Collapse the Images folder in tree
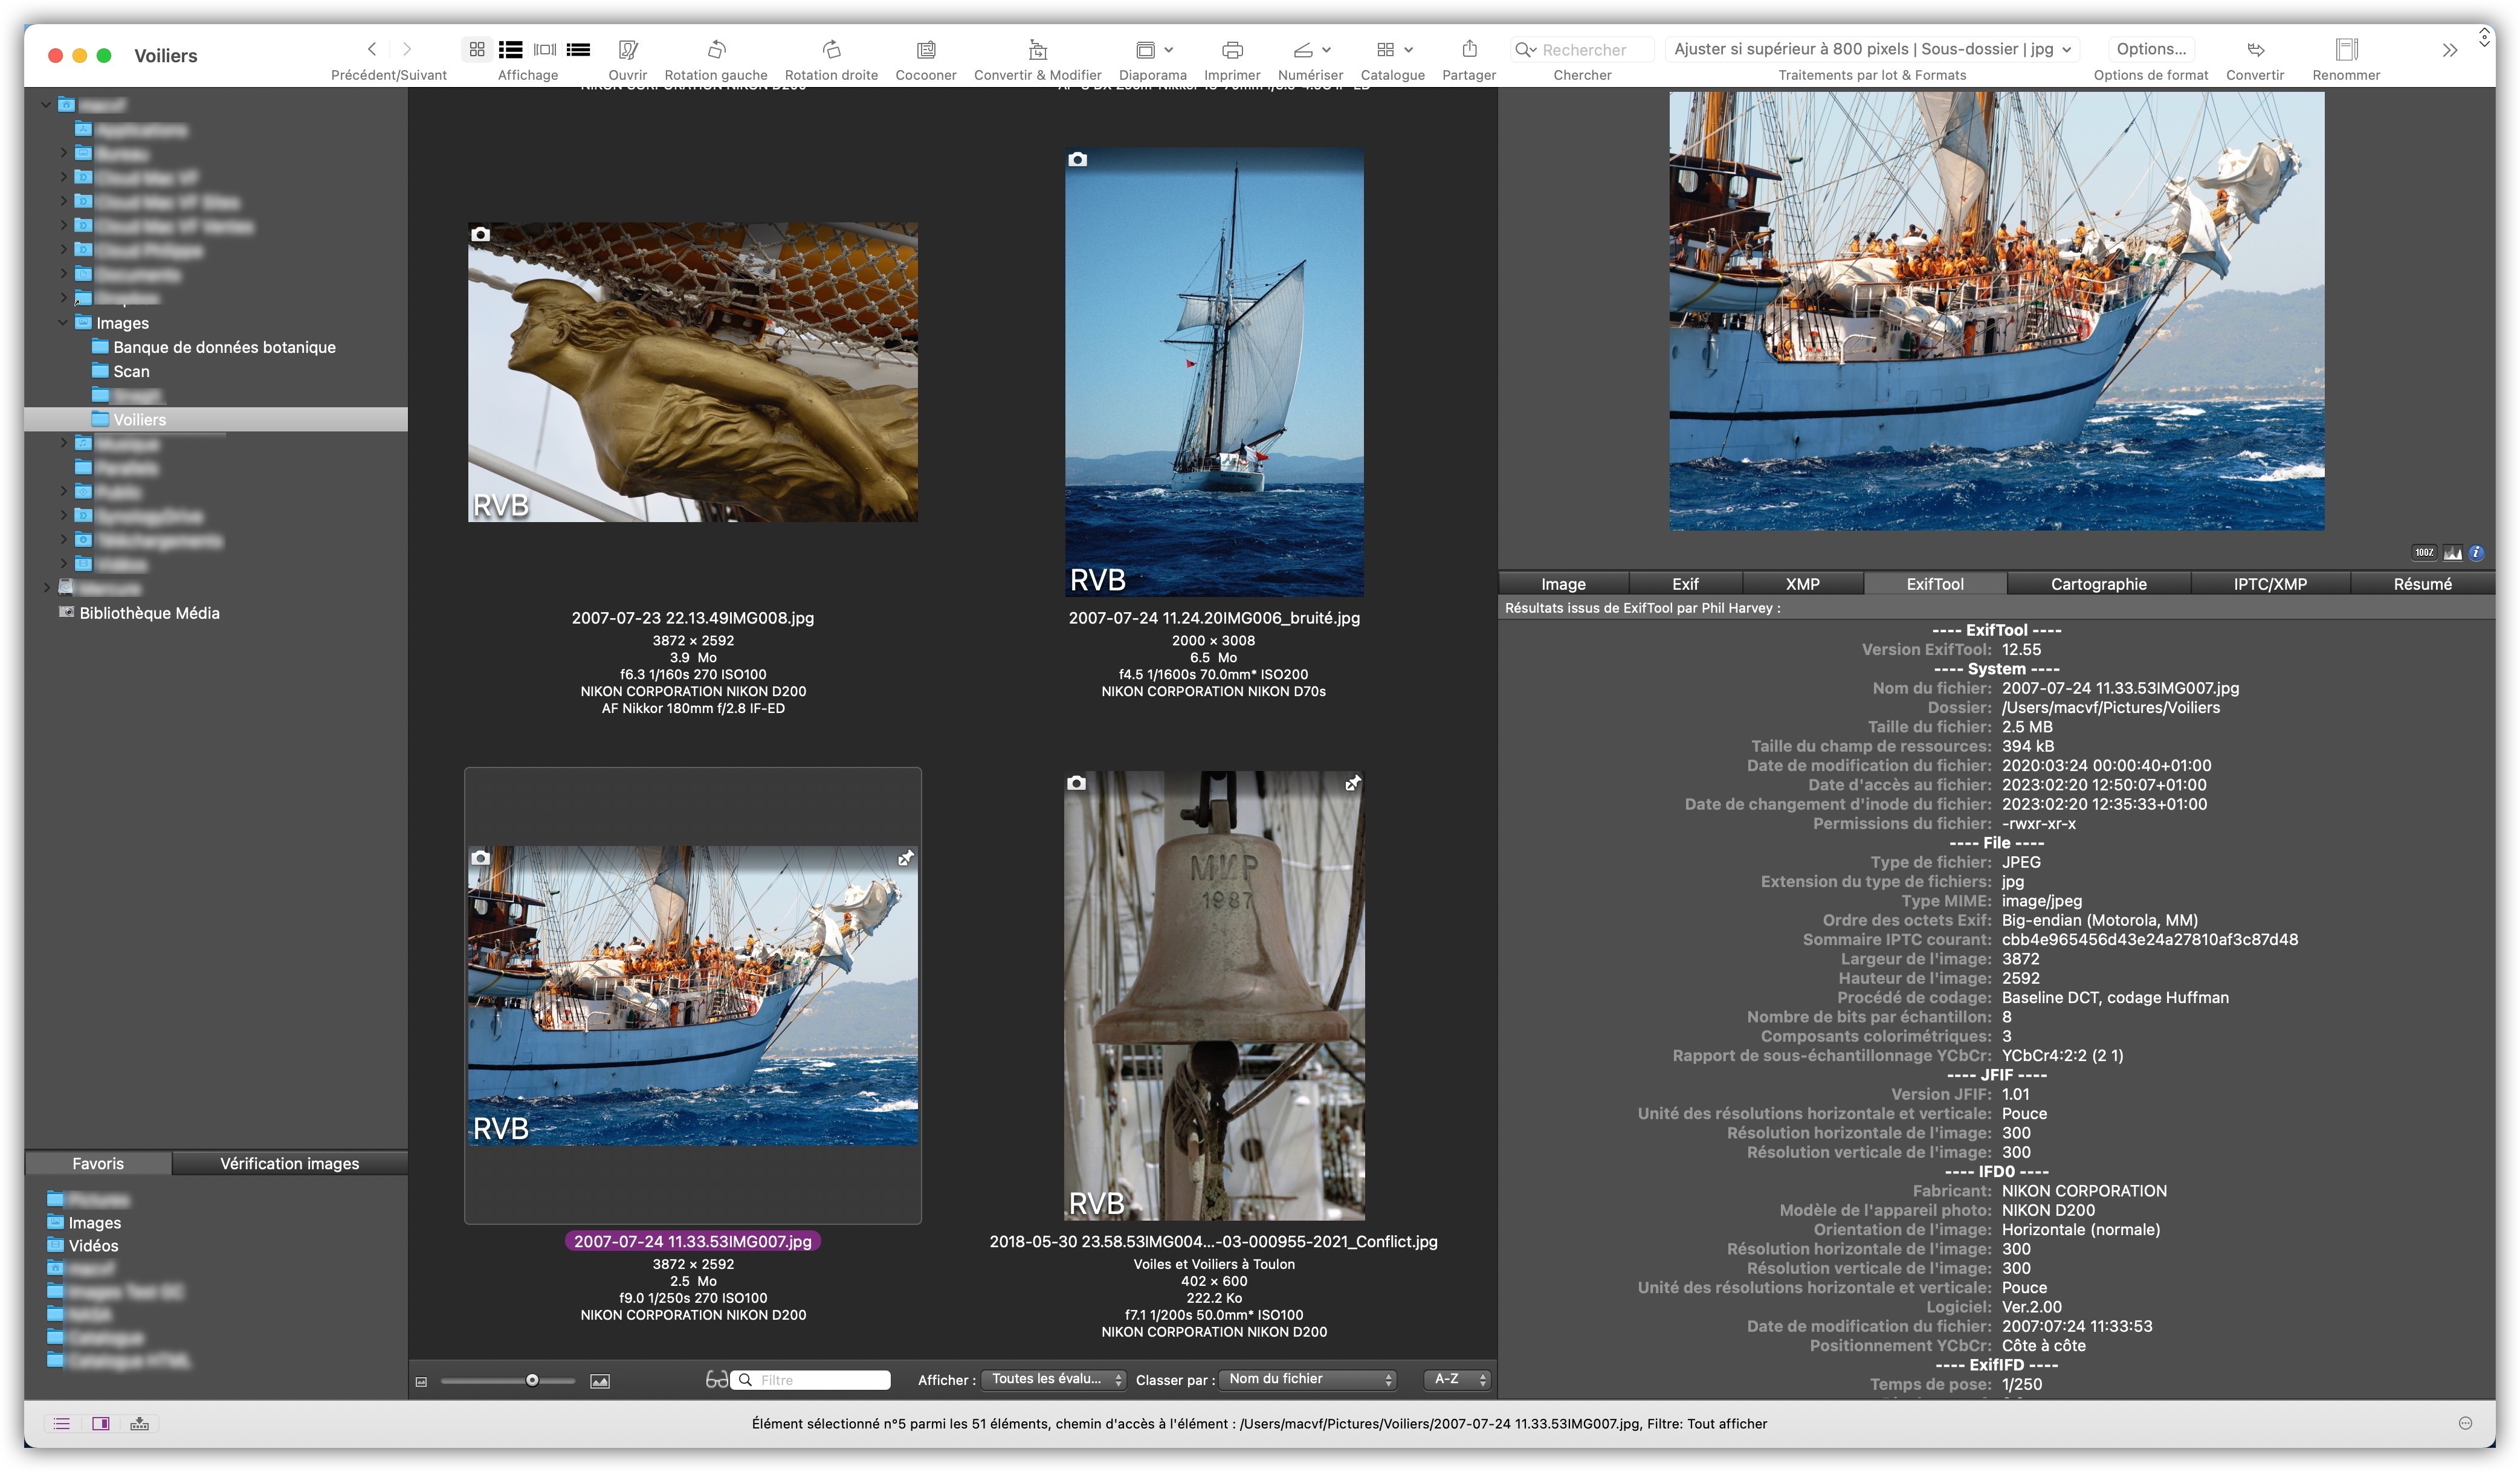The image size is (2520, 1472). [63, 322]
